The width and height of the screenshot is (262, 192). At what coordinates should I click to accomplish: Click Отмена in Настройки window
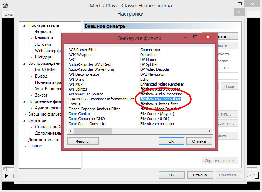(200, 175)
